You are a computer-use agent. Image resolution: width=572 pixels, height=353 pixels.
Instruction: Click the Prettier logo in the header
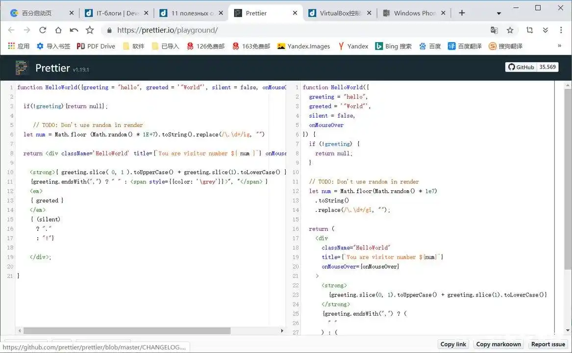(22, 68)
